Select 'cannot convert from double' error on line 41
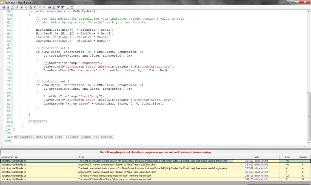311x185 pixels. 155,172
